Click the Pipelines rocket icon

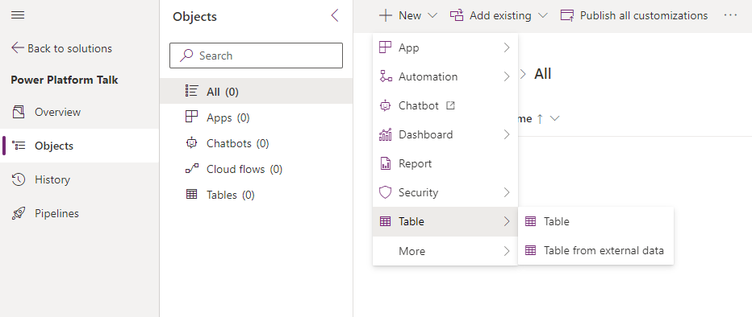(19, 213)
